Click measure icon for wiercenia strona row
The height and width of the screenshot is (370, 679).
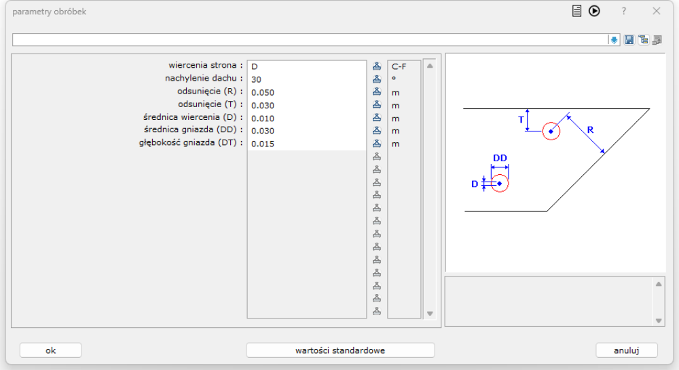pyautogui.click(x=377, y=66)
